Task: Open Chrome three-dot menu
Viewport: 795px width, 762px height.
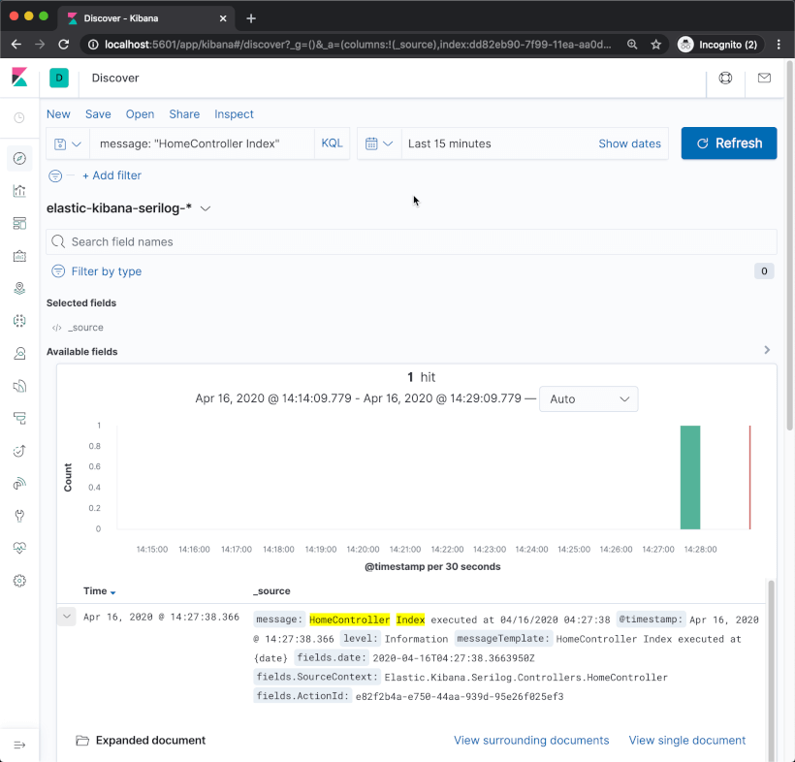Action: [779, 45]
